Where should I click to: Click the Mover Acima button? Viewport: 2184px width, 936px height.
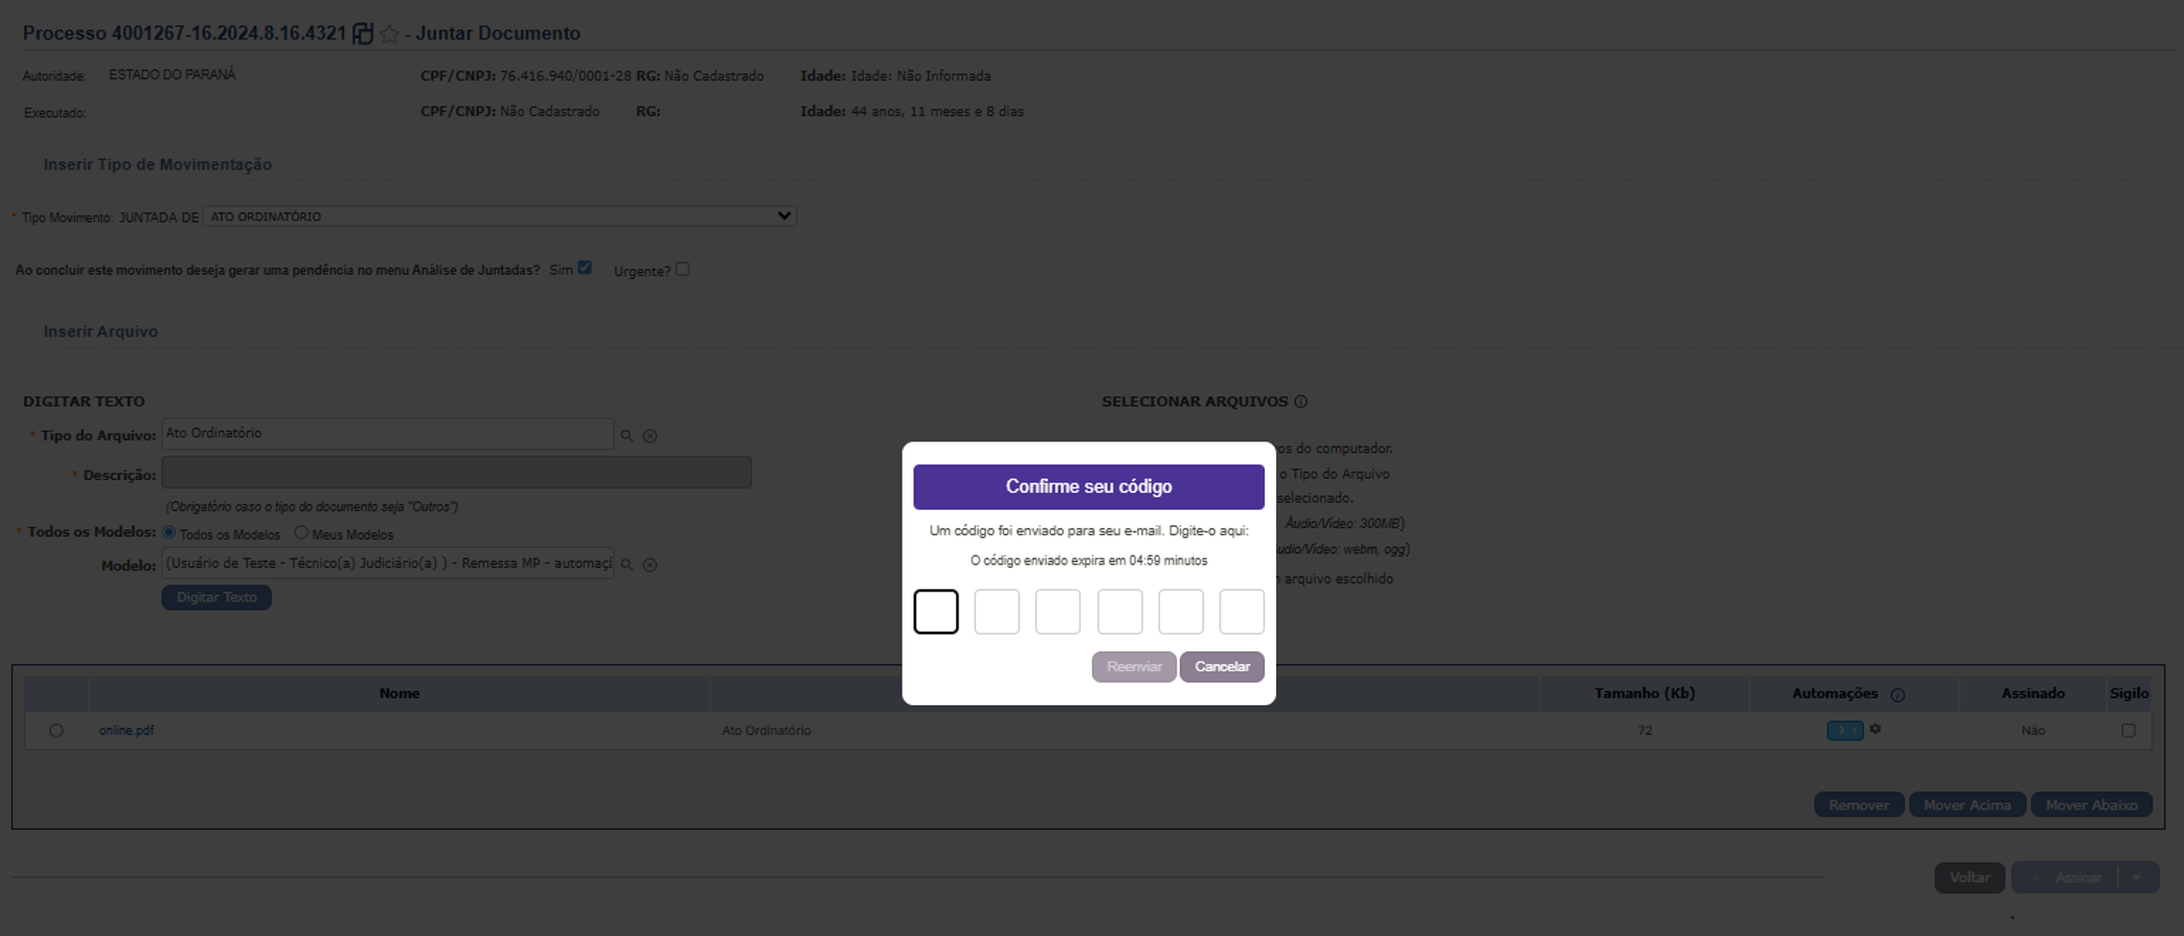click(1967, 805)
